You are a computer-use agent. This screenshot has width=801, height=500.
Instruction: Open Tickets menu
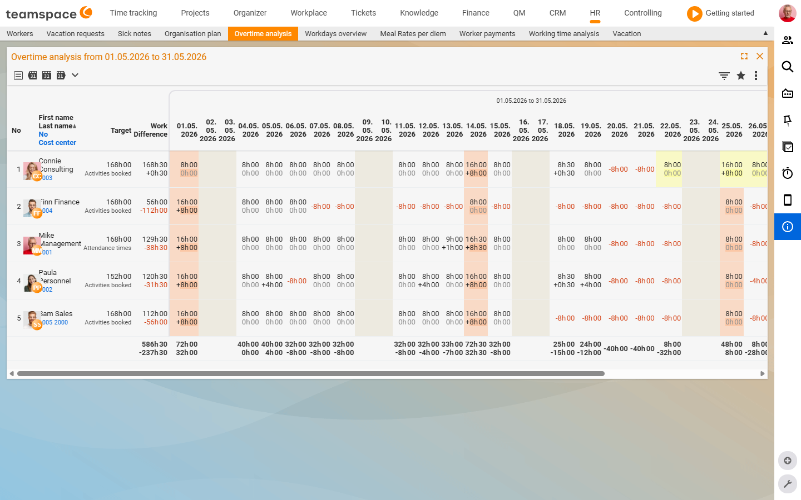click(363, 13)
